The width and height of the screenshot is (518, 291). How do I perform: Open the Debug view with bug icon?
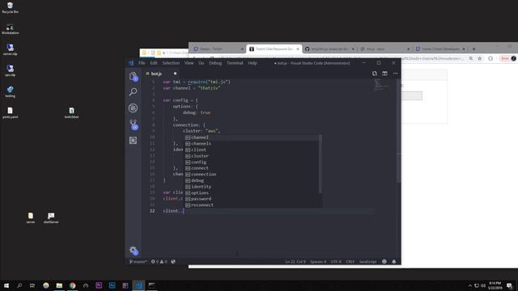(x=133, y=108)
